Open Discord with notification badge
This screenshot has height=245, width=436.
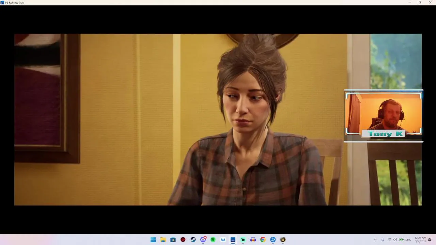tap(203, 239)
